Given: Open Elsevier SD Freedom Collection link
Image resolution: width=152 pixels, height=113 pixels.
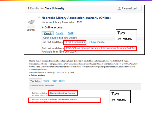Looking at the screenshot, I should point(64,99).
